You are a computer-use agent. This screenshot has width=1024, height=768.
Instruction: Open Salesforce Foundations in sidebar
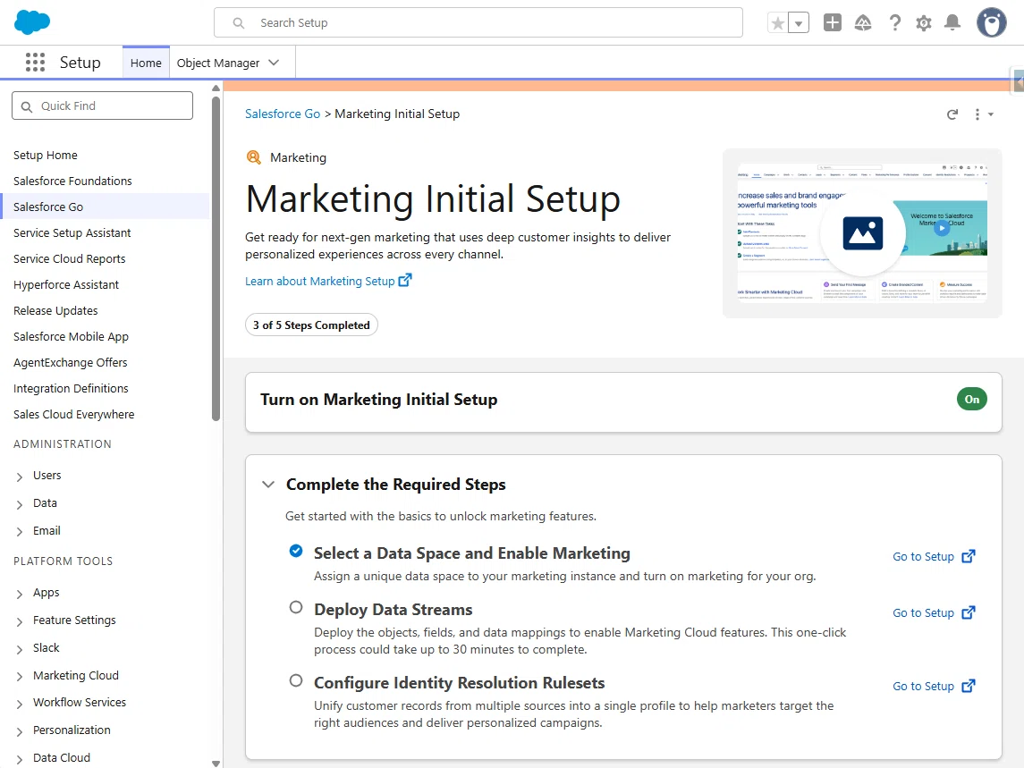(x=72, y=181)
